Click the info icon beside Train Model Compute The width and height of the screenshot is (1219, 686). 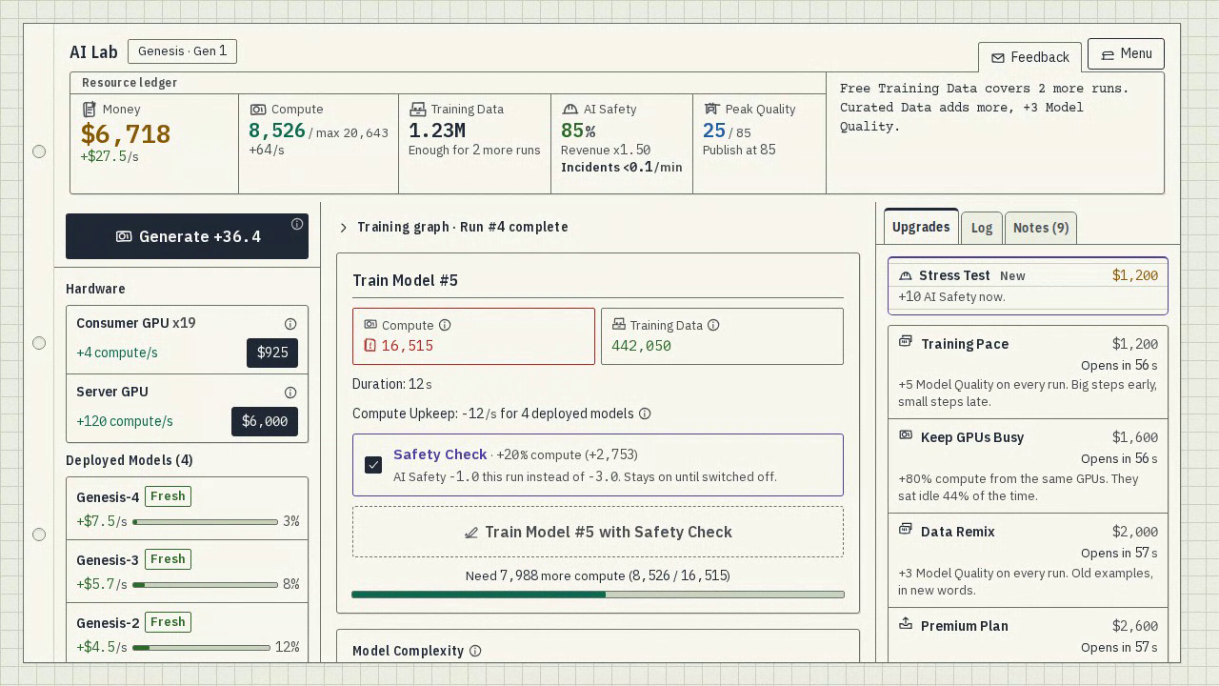445,325
